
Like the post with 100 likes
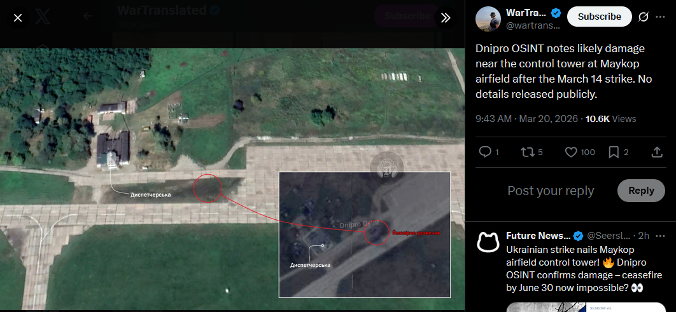571,152
